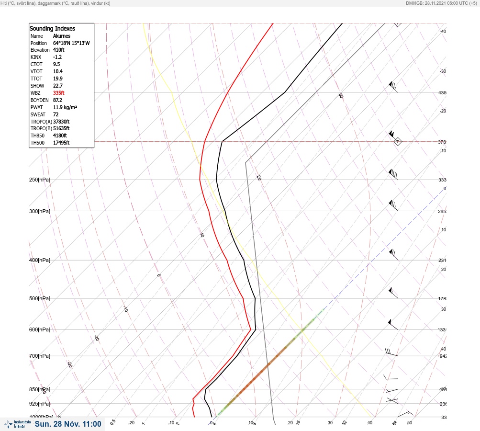Select the SWEAT value 72
This screenshot has width=480, height=431.
click(x=56, y=114)
